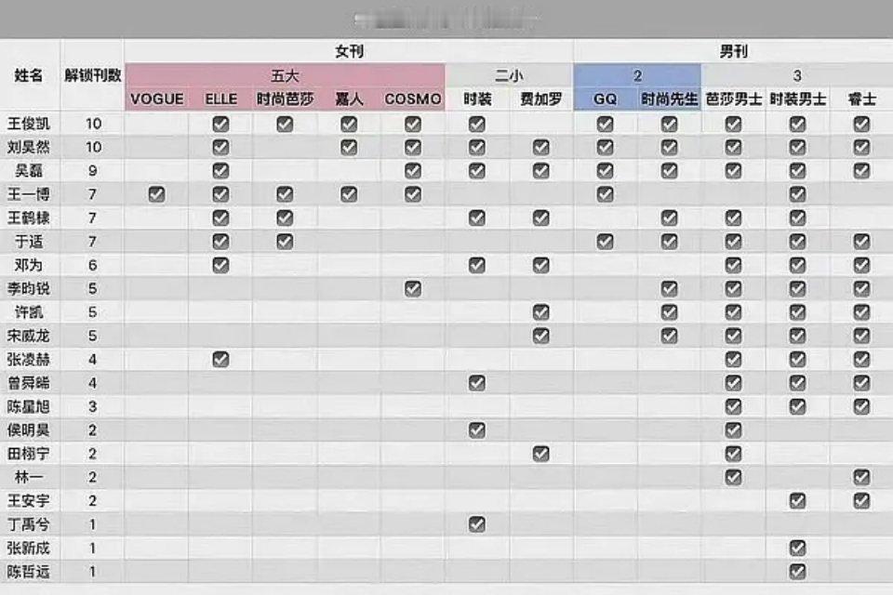
Task: Select the name cell 许凯
Action: [29, 312]
